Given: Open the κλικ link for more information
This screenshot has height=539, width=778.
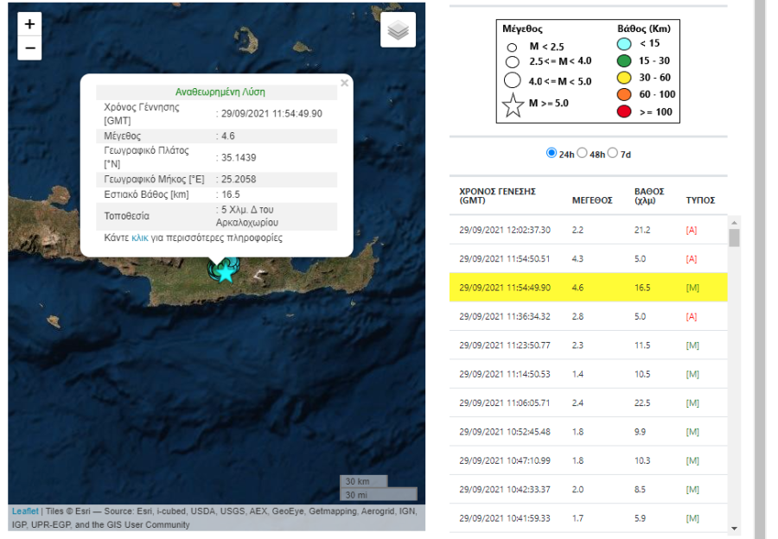Looking at the screenshot, I should (140, 238).
